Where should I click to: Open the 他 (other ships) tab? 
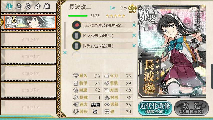pyautogui.click(x=47, y=6)
